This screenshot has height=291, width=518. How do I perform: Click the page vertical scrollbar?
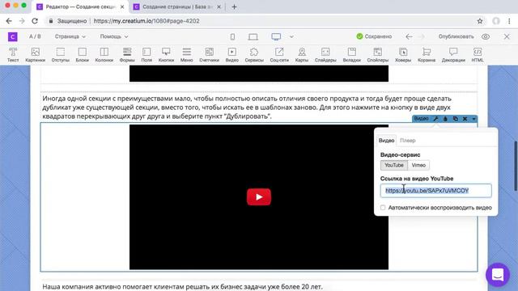pyautogui.click(x=516, y=166)
